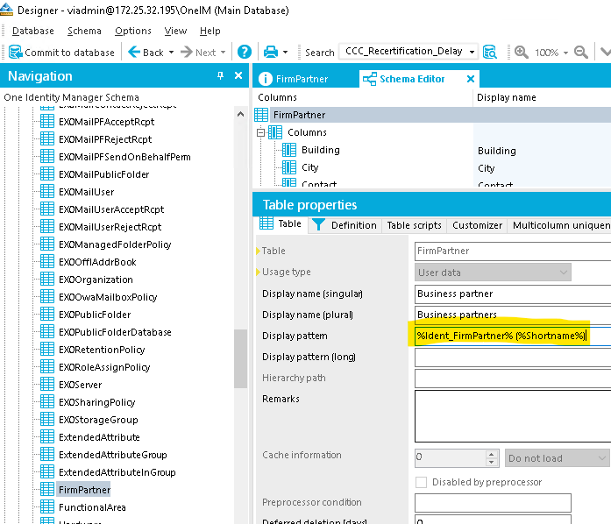Open the Schema menu
Image resolution: width=611 pixels, height=524 pixels.
[85, 31]
